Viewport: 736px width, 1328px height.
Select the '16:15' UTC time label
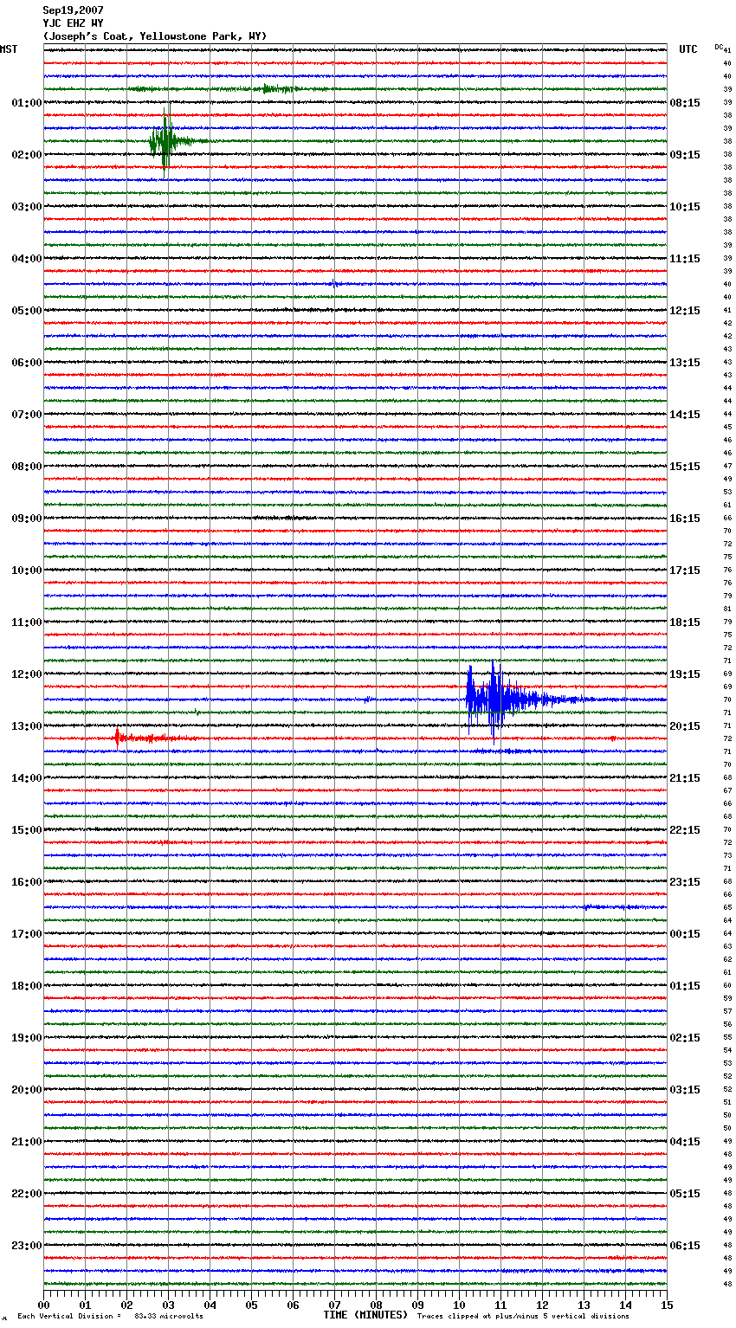[685, 519]
